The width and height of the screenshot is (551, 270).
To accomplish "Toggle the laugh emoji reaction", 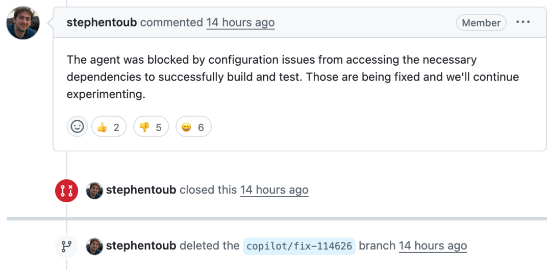I will tap(193, 127).
